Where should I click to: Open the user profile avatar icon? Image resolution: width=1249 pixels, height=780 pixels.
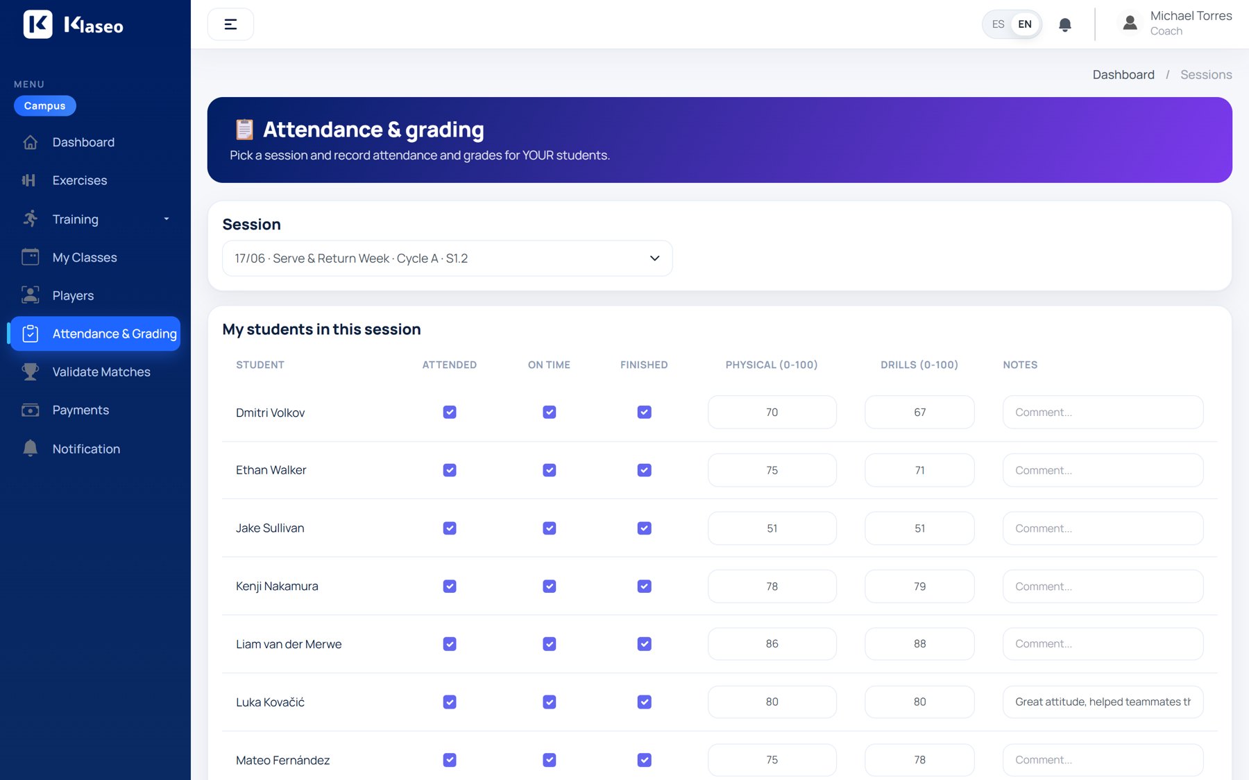click(1130, 23)
